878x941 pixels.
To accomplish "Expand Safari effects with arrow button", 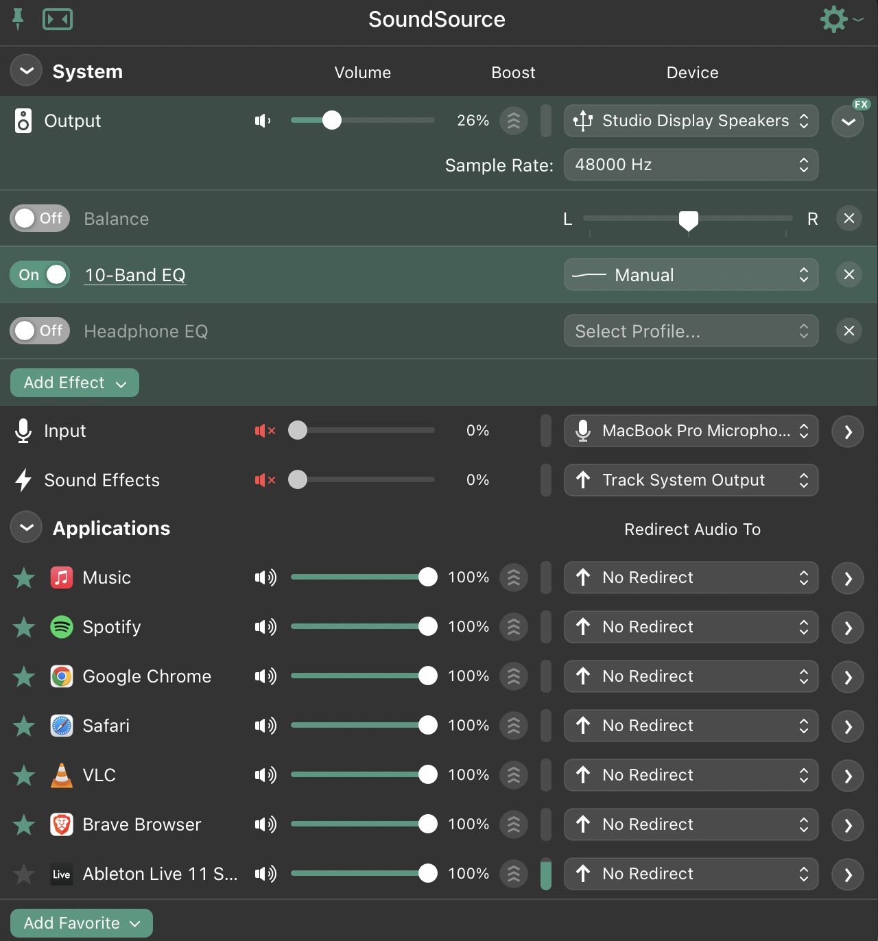I will (x=849, y=727).
